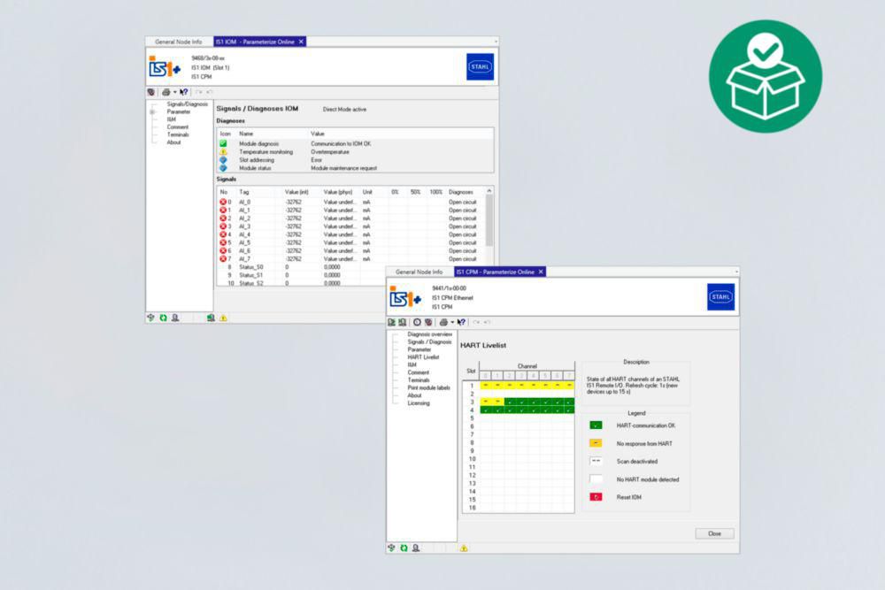Close the IS1 IOM Parameterize Online tab
Screen dimensions: 885x590
tap(302, 42)
